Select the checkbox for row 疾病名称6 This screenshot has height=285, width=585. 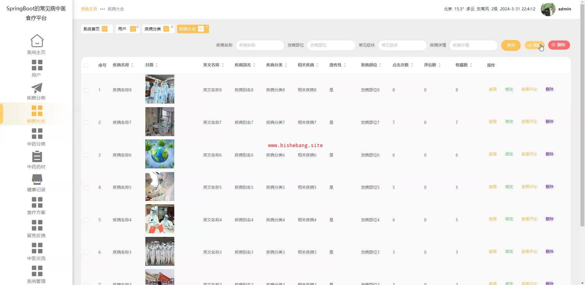[86, 155]
